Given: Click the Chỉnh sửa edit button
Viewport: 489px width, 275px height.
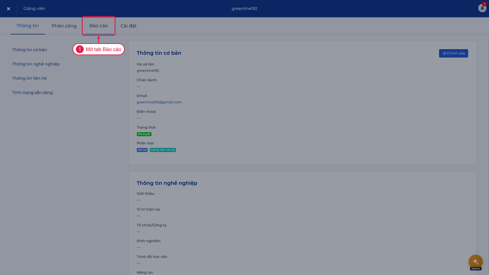Looking at the screenshot, I should click(454, 53).
